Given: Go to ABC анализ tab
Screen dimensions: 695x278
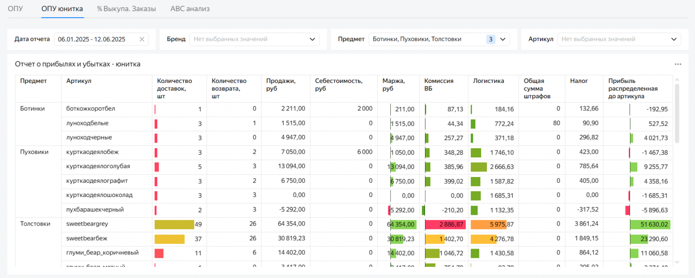Looking at the screenshot, I should coord(190,9).
